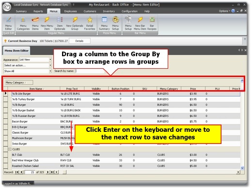This screenshot has height=189, width=252.
Task: Close the Current Business Day bar
Action: (245, 39)
